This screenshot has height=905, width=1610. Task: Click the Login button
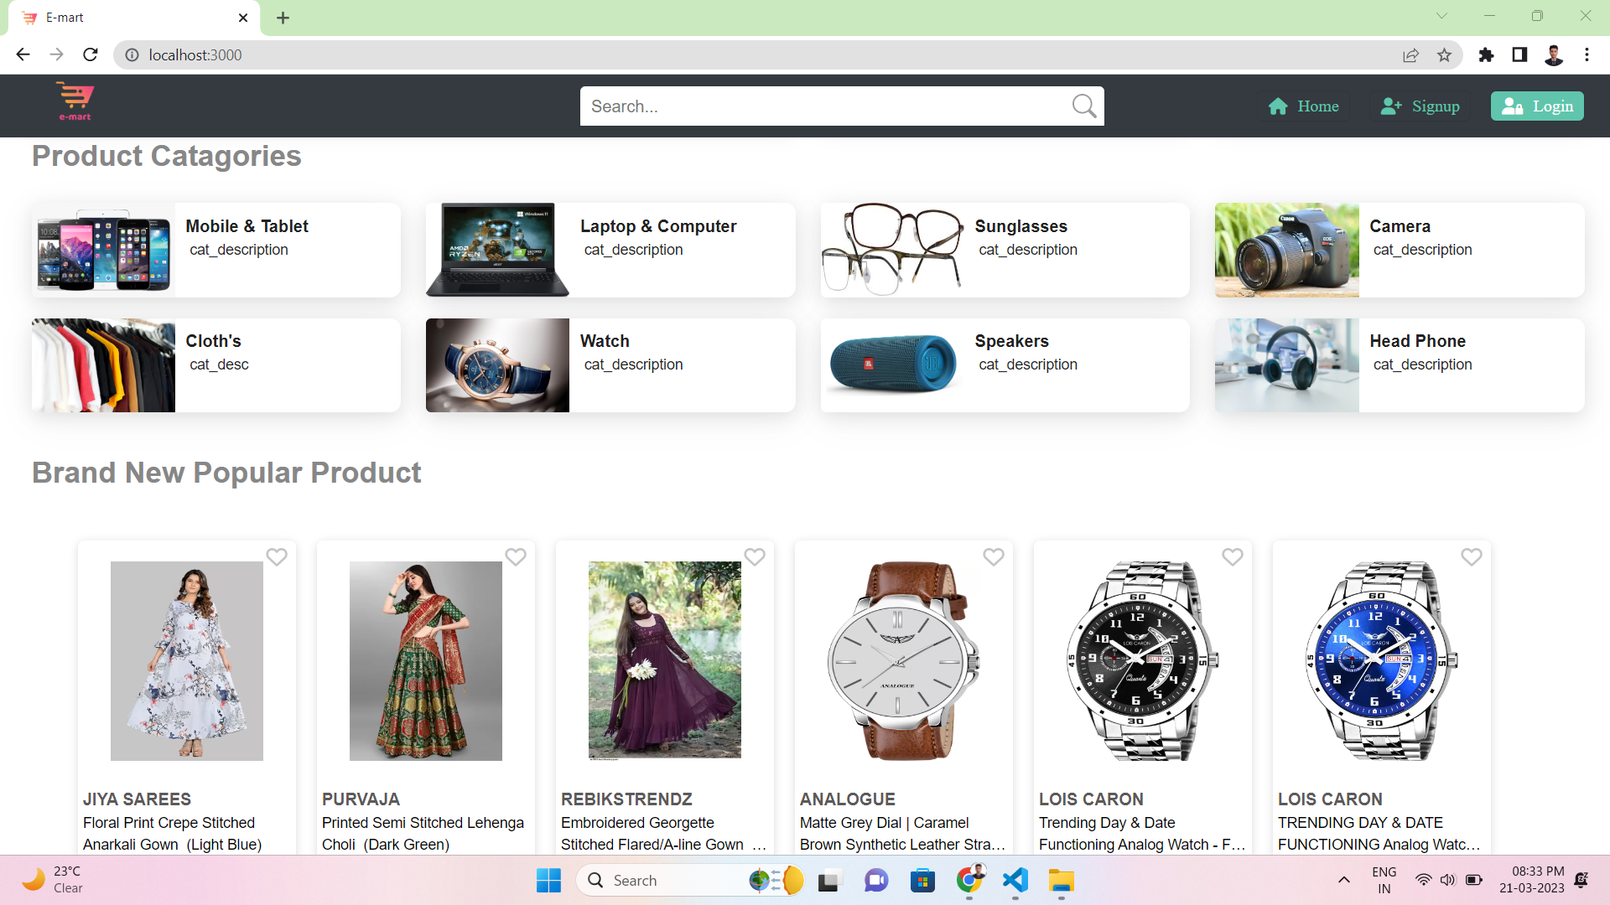(1537, 106)
